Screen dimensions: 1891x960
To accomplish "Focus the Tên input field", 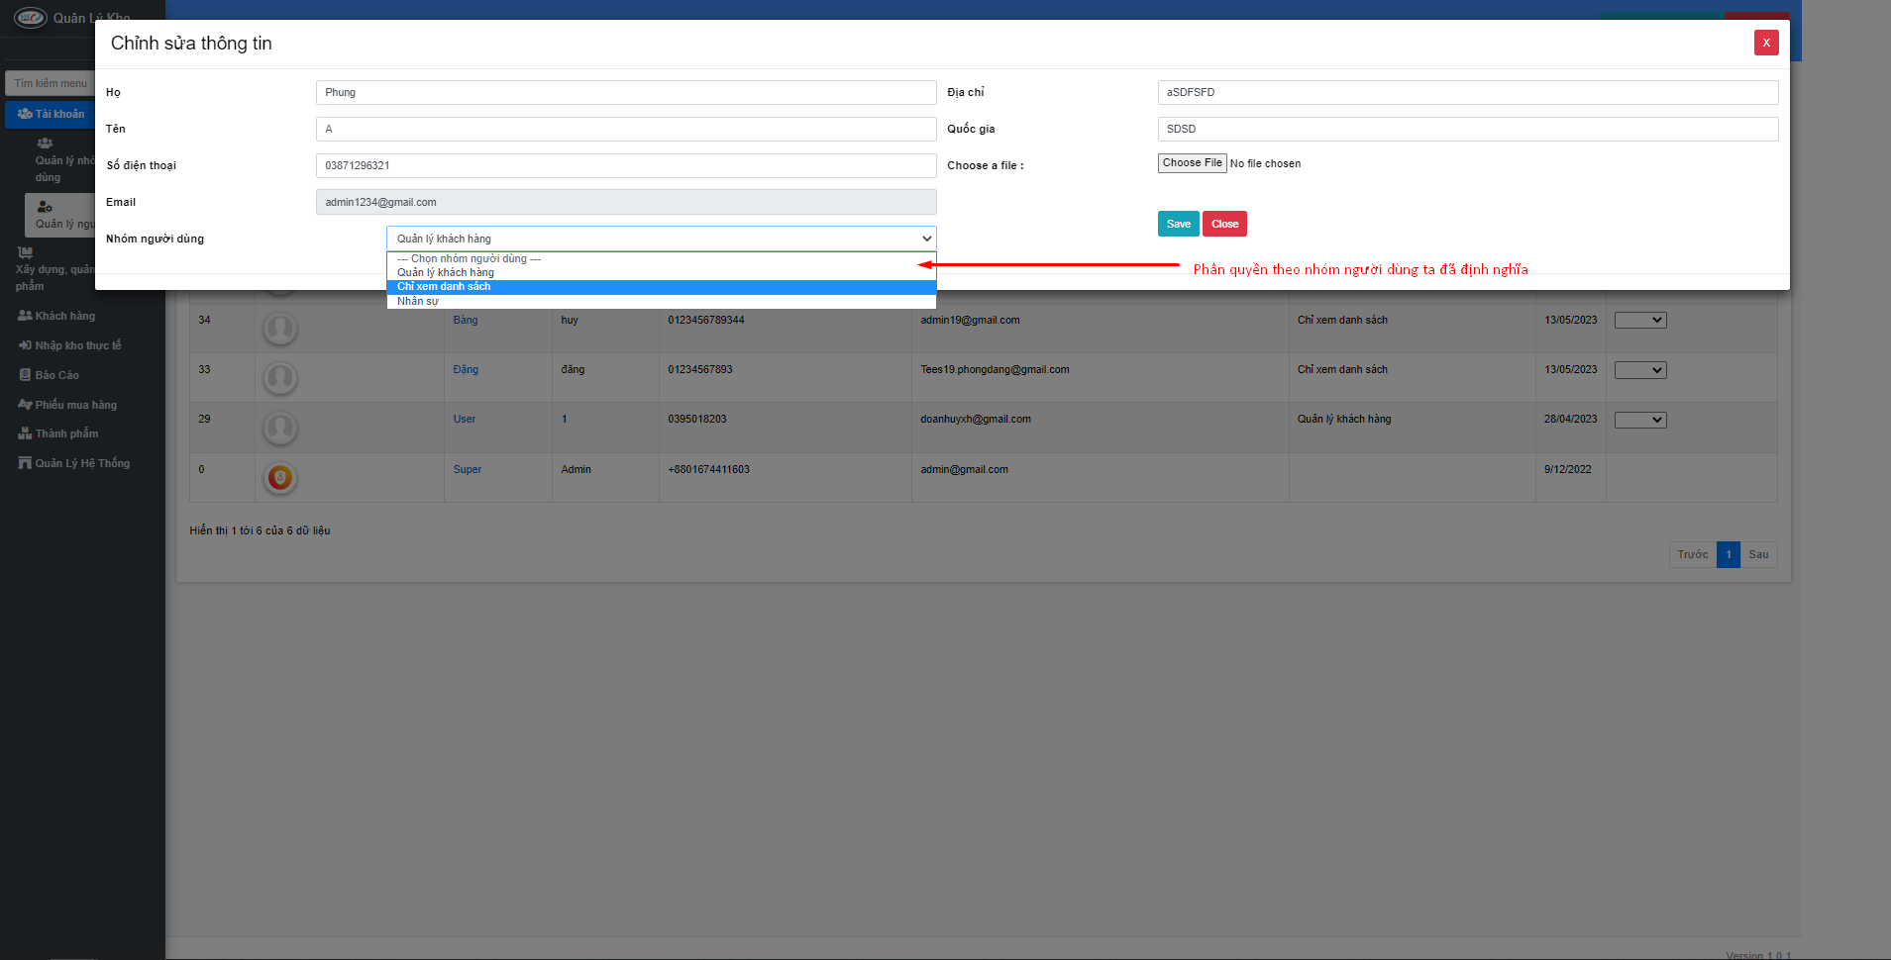I will [x=626, y=129].
